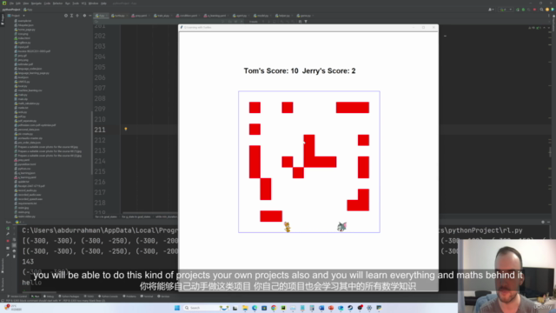Open the Version Control tool window
The image size is (556, 313).
coord(17,296)
